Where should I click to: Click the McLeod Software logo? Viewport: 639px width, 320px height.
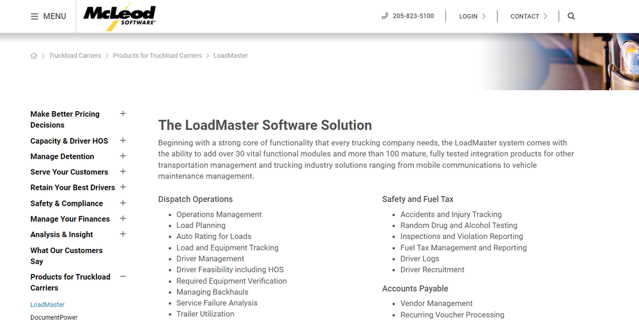click(119, 17)
